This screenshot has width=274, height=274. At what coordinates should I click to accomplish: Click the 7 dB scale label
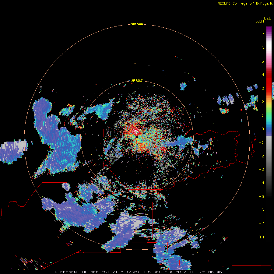(x=263, y=34)
